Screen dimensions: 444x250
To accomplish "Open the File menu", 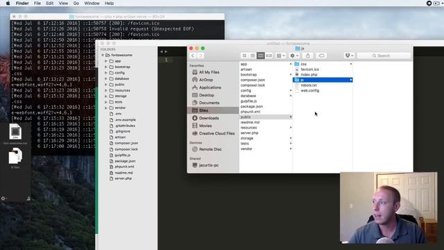I will [37, 3].
